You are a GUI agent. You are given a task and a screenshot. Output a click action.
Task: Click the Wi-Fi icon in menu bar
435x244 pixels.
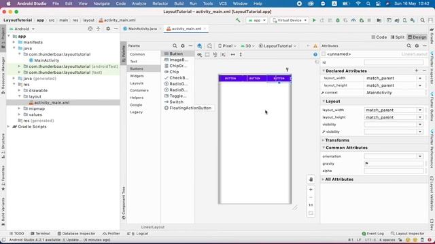tap(358, 3)
